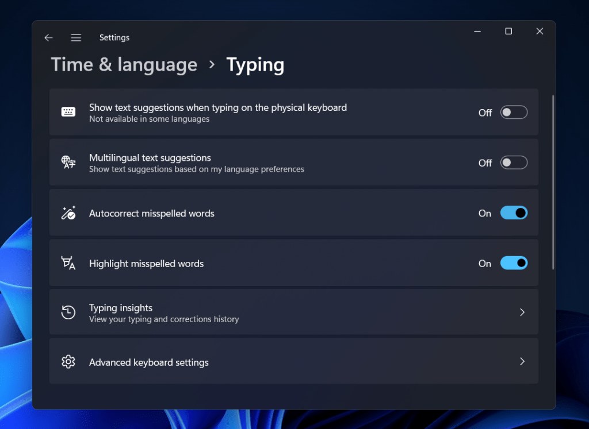
Task: Enable text suggestions for physical keyboard
Action: 514,112
